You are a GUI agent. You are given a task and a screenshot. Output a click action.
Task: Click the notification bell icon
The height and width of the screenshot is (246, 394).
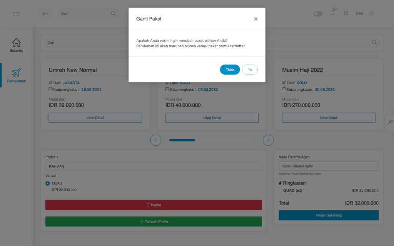tap(332, 13)
